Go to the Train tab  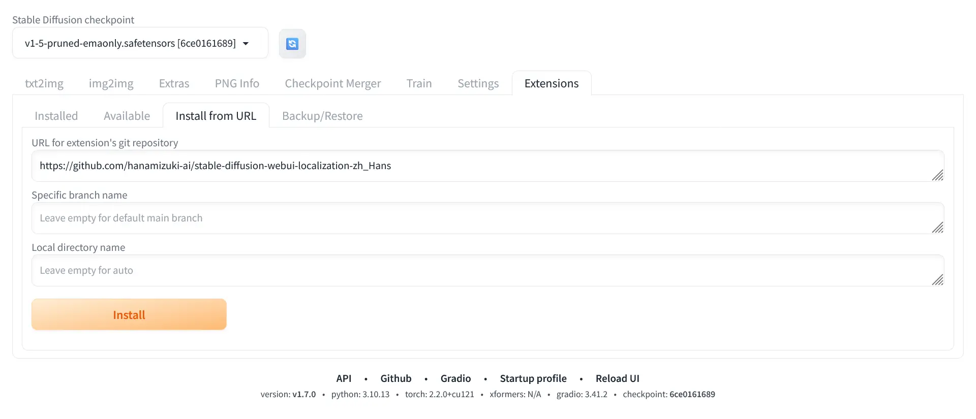tap(419, 83)
